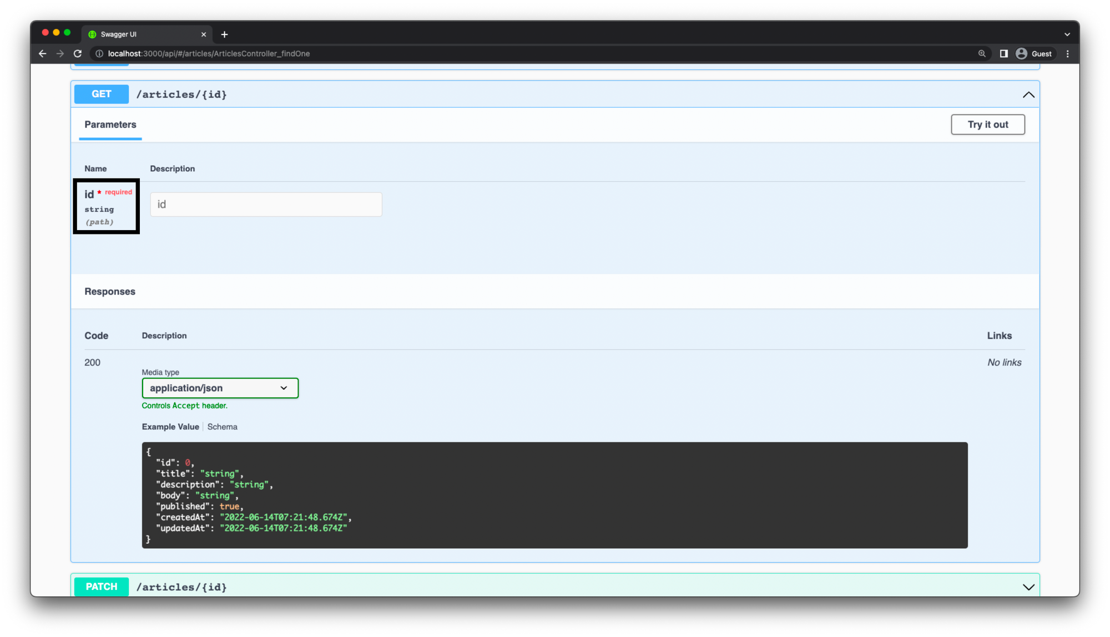The height and width of the screenshot is (637, 1110).
Task: Open the application/json media type dropdown
Action: coord(220,388)
